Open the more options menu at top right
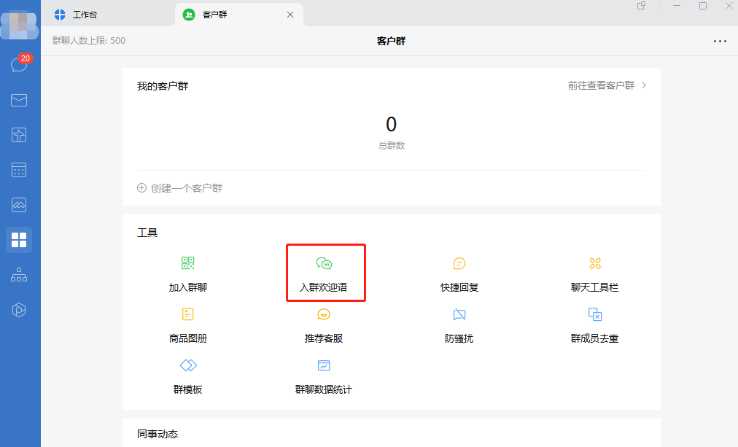This screenshot has height=447, width=738. pos(720,42)
